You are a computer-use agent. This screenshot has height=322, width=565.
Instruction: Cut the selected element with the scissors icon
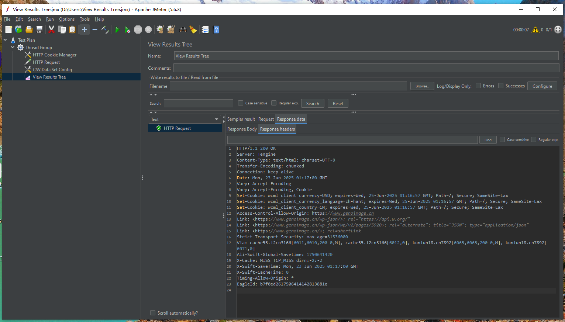click(51, 30)
